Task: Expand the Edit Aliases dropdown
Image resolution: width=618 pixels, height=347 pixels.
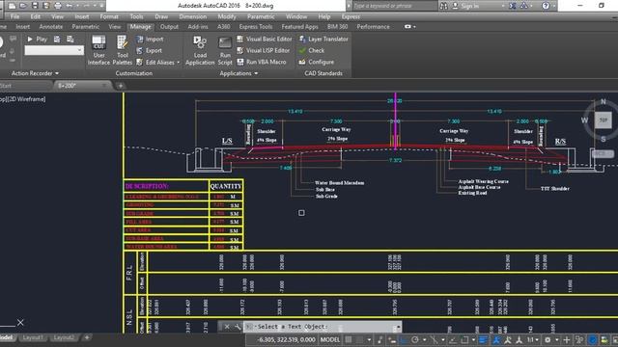Action: click(178, 62)
